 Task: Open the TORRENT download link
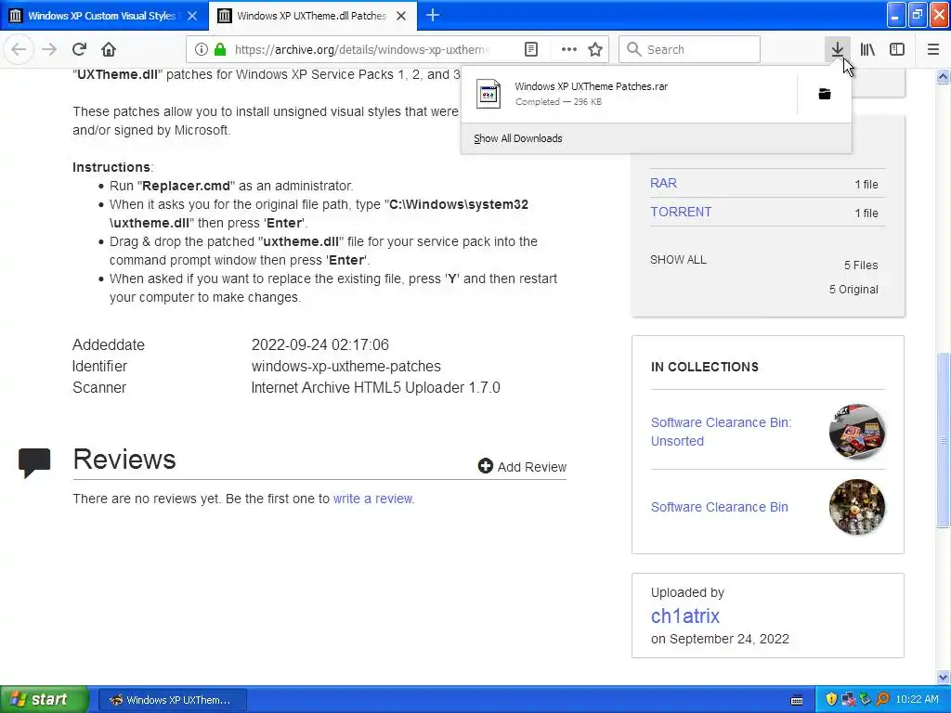tap(681, 213)
